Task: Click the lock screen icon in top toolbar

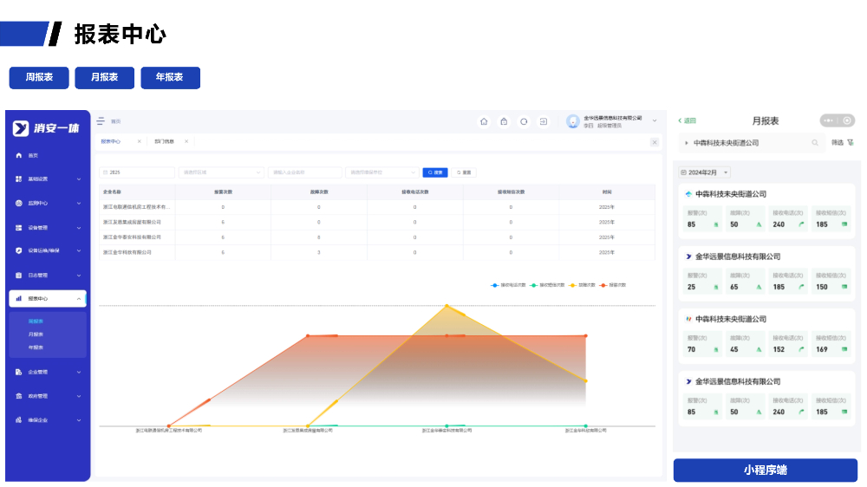Action: point(504,121)
